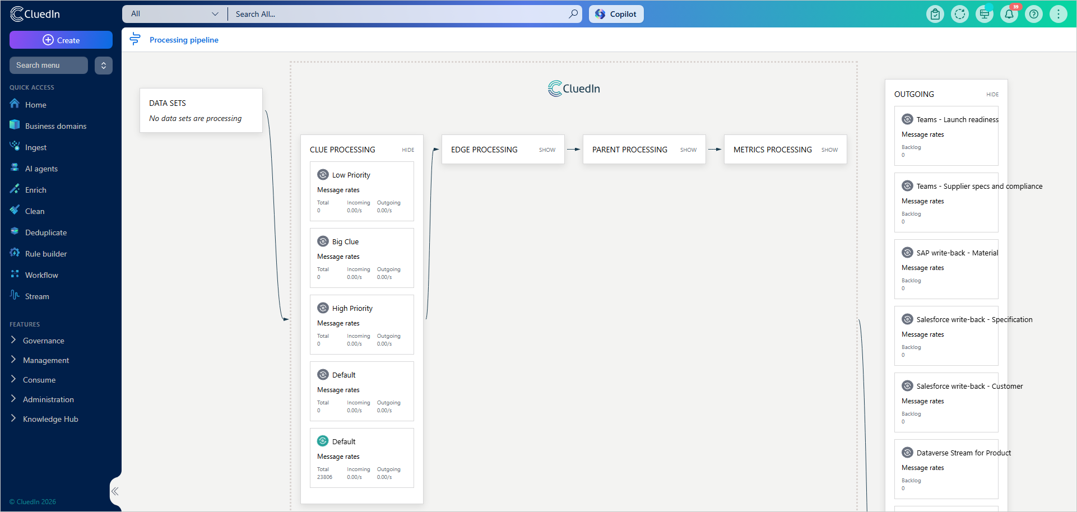
Task: Click total value 23806 in Default queue
Action: point(324,477)
